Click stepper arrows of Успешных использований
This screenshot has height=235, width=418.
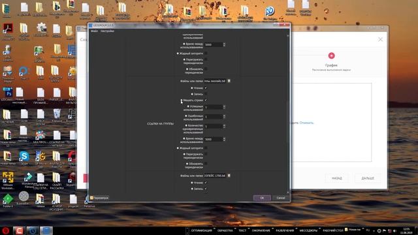[x=224, y=107]
